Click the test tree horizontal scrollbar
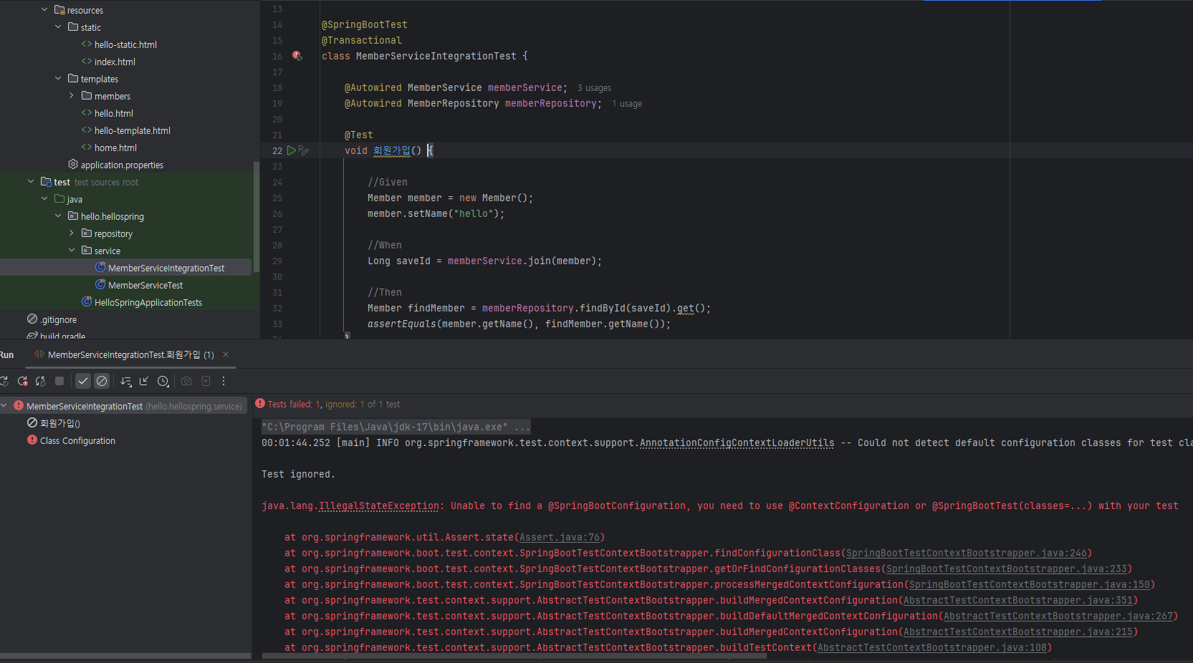The height and width of the screenshot is (663, 1193). (x=125, y=655)
